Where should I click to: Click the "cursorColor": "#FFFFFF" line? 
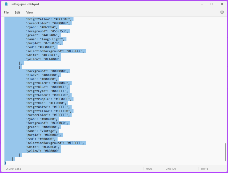(48, 115)
